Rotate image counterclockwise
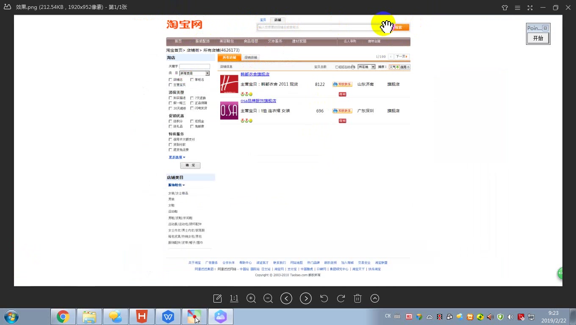Image resolution: width=576 pixels, height=325 pixels. 324,298
